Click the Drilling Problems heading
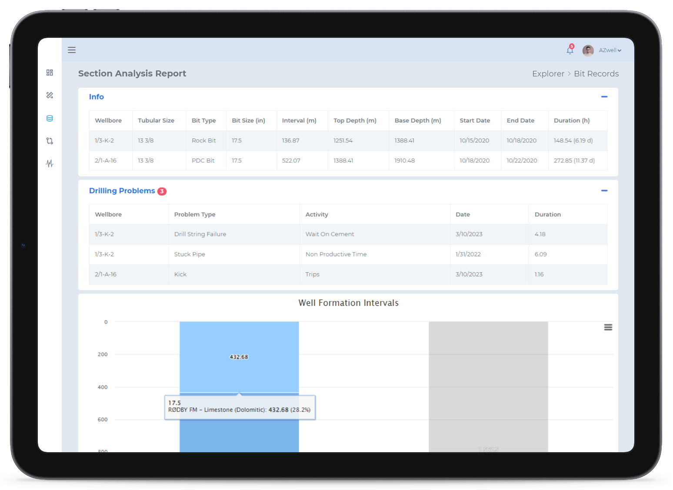This screenshot has width=673, height=490. [x=122, y=191]
